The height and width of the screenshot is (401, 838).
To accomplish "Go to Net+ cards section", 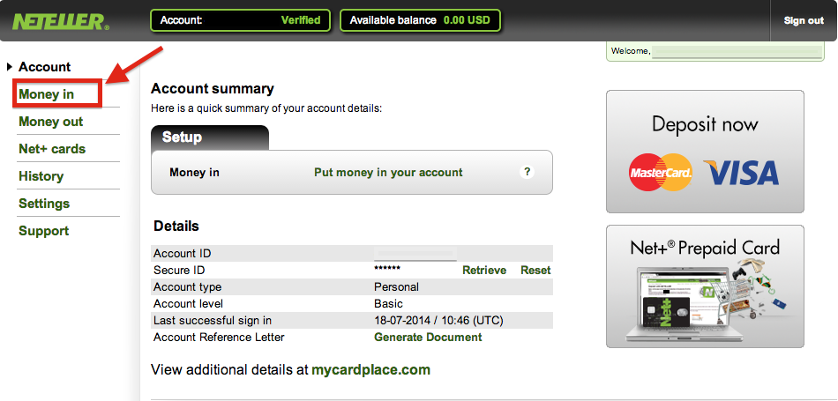I will point(52,149).
